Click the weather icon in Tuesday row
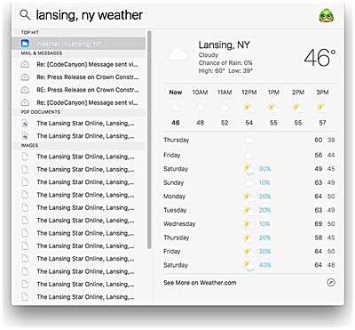The image size is (355, 330). click(249, 211)
